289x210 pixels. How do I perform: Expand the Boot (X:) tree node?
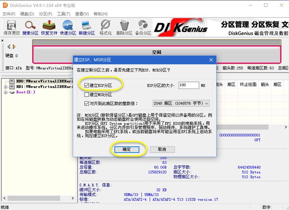click(5, 92)
